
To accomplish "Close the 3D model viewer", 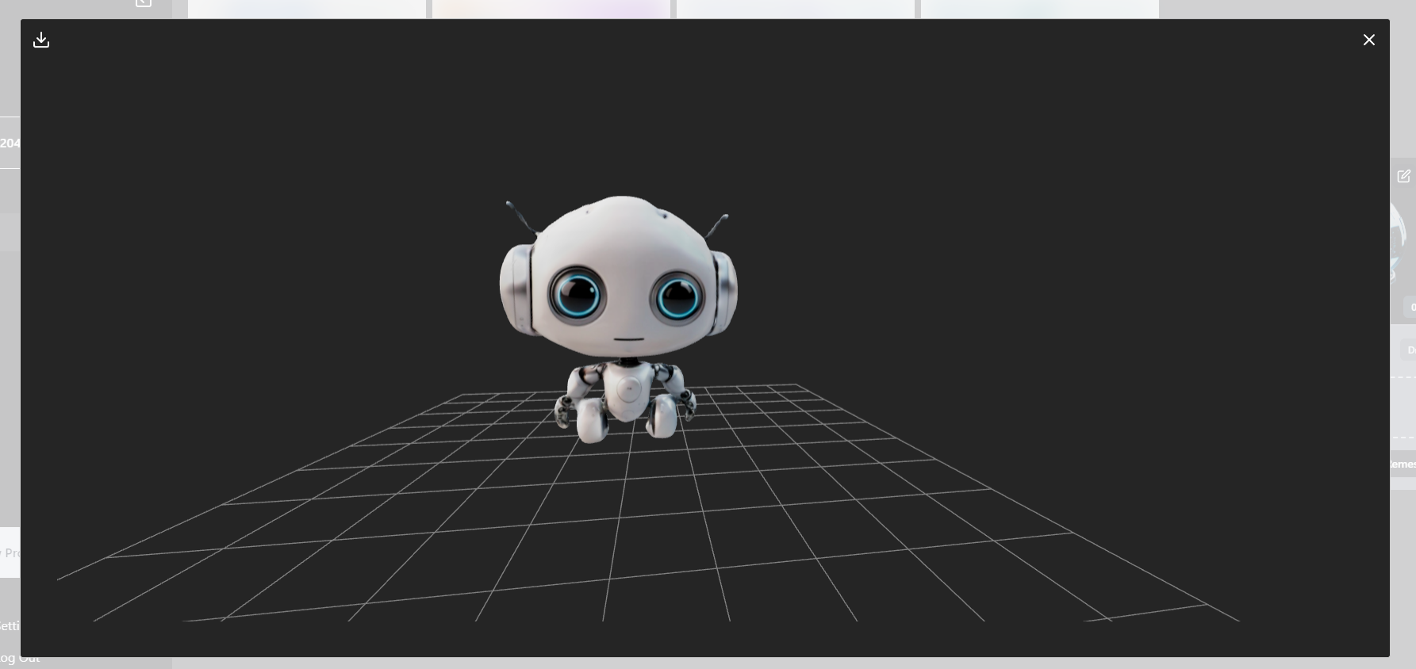I will point(1368,40).
